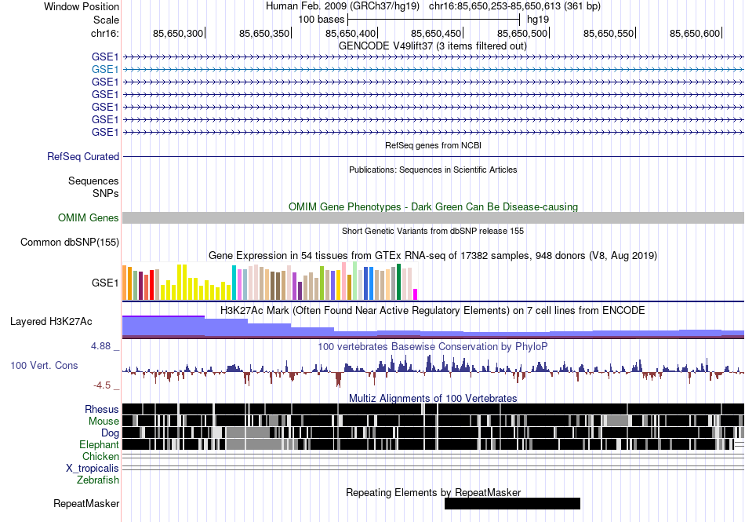Click the gray OMIM Genes bar
The image size is (745, 522).
(x=433, y=217)
